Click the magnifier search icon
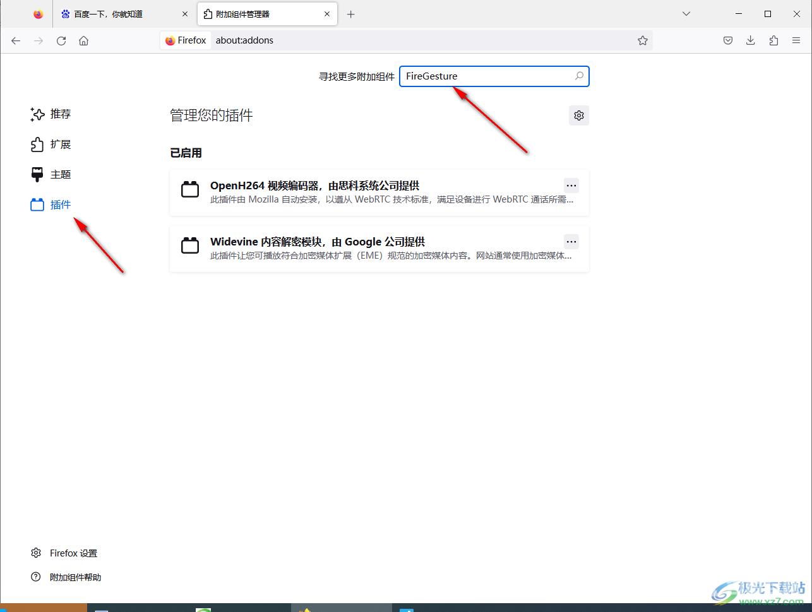Screen dimensions: 812x612 [579, 76]
